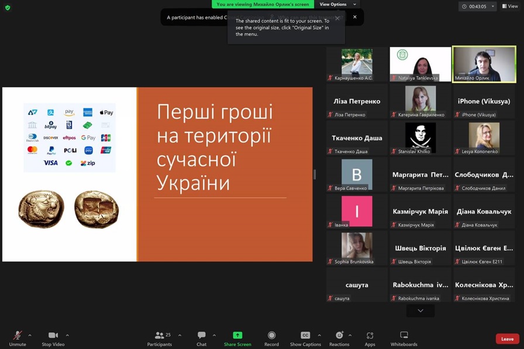Click the green Share Screen icon
The height and width of the screenshot is (349, 524).
237,335
